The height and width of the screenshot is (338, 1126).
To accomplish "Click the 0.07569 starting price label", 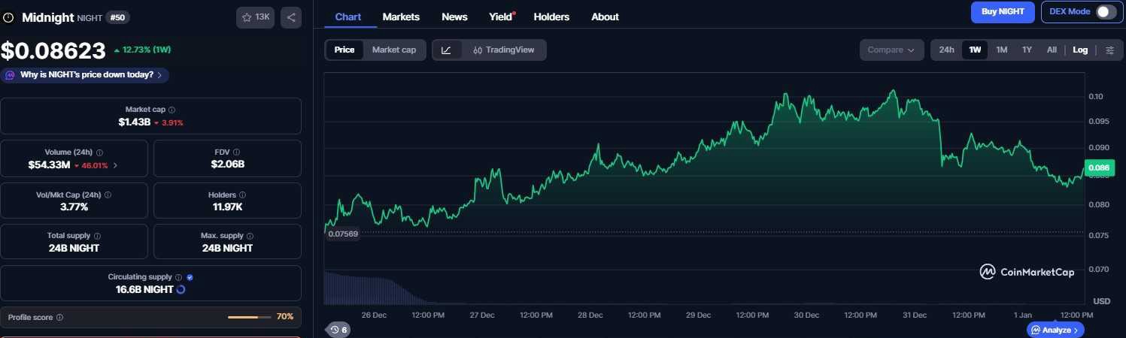I will 343,234.
